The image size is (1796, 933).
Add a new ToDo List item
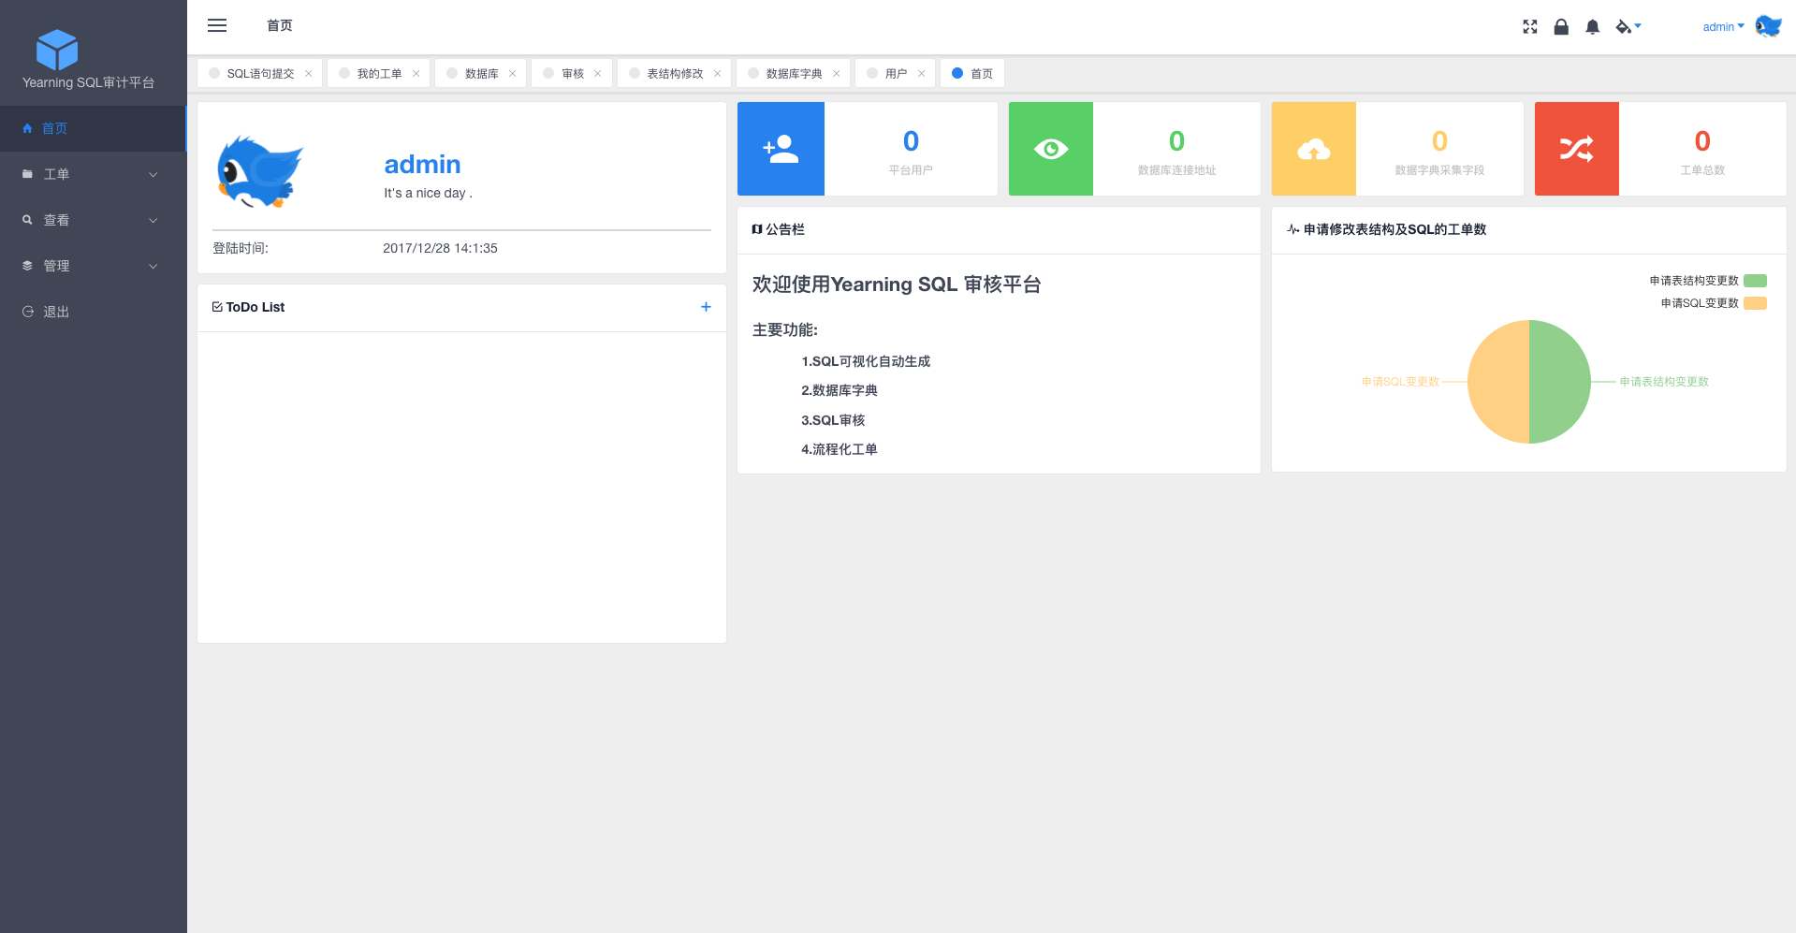[x=706, y=307]
